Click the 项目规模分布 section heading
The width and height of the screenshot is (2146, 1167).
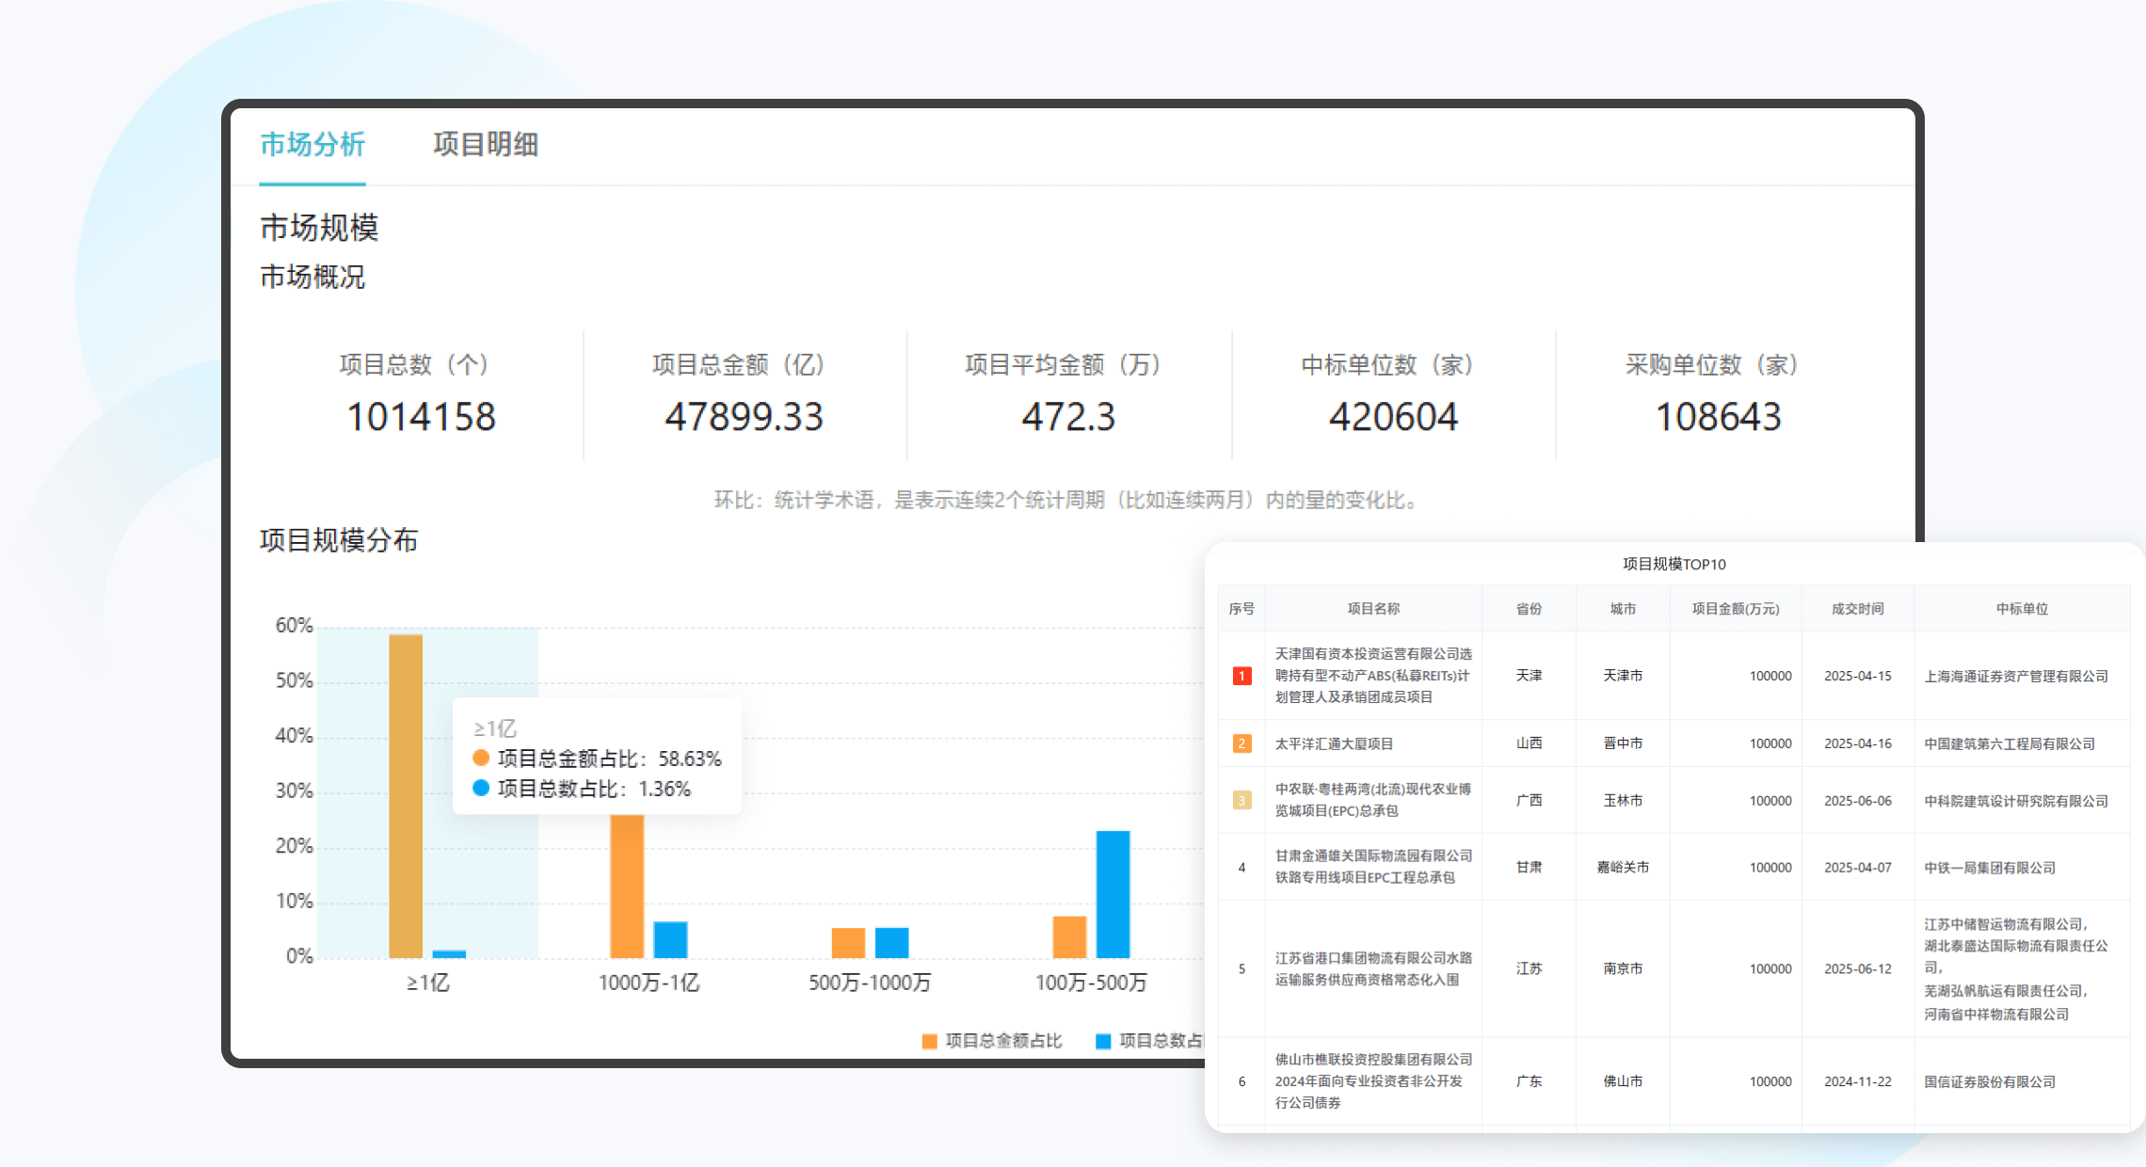[339, 540]
